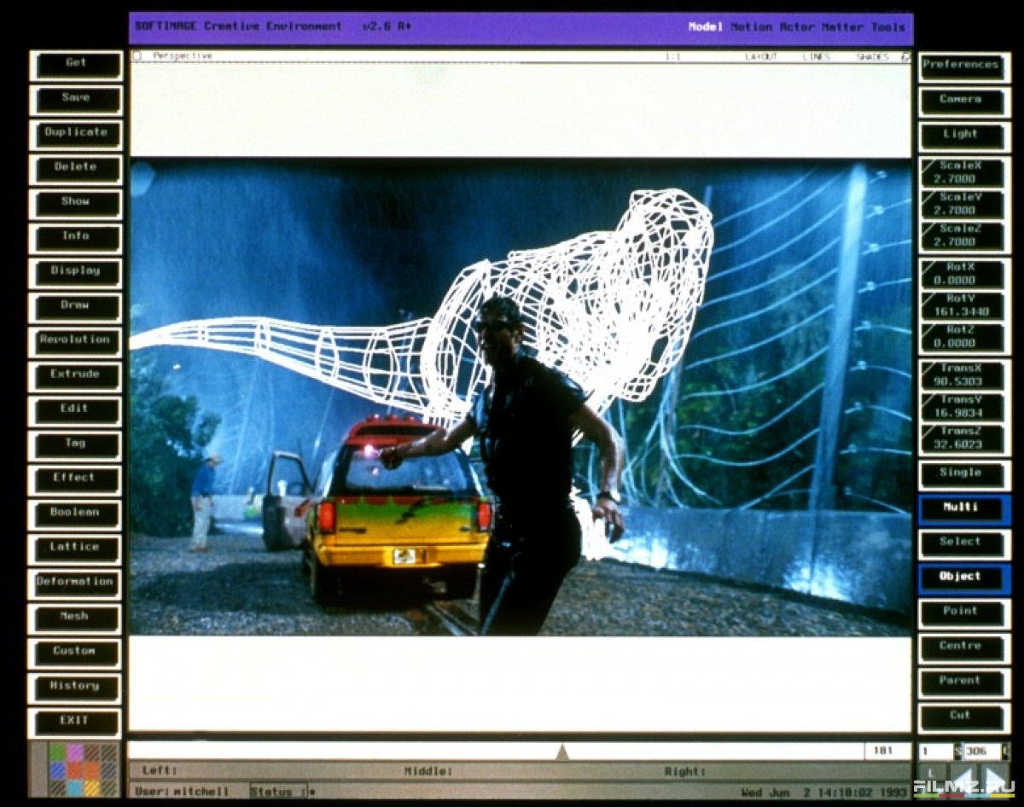Click the Save button
The height and width of the screenshot is (807, 1024).
pos(76,100)
